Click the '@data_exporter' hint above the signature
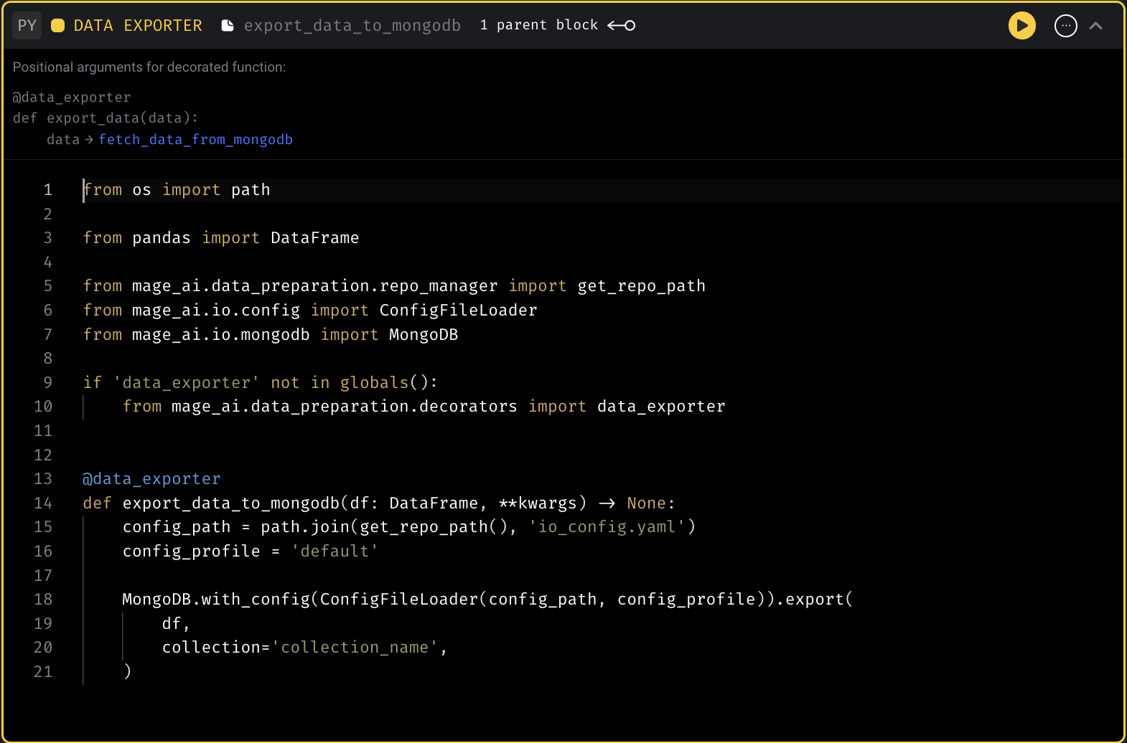 pyautogui.click(x=72, y=98)
